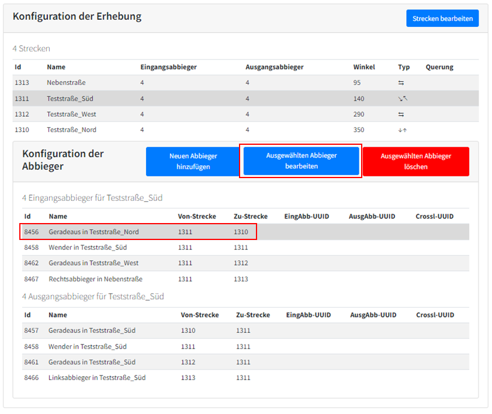Click the Winkel value 350
The image size is (492, 414).
359,130
